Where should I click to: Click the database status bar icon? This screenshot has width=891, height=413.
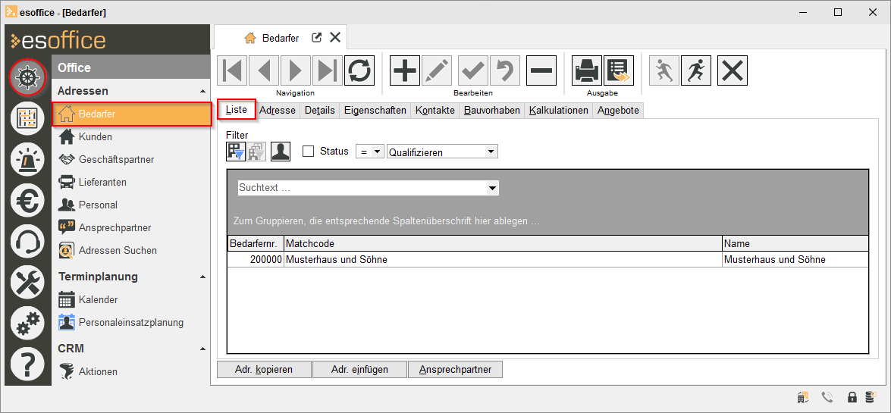pyautogui.click(x=870, y=397)
